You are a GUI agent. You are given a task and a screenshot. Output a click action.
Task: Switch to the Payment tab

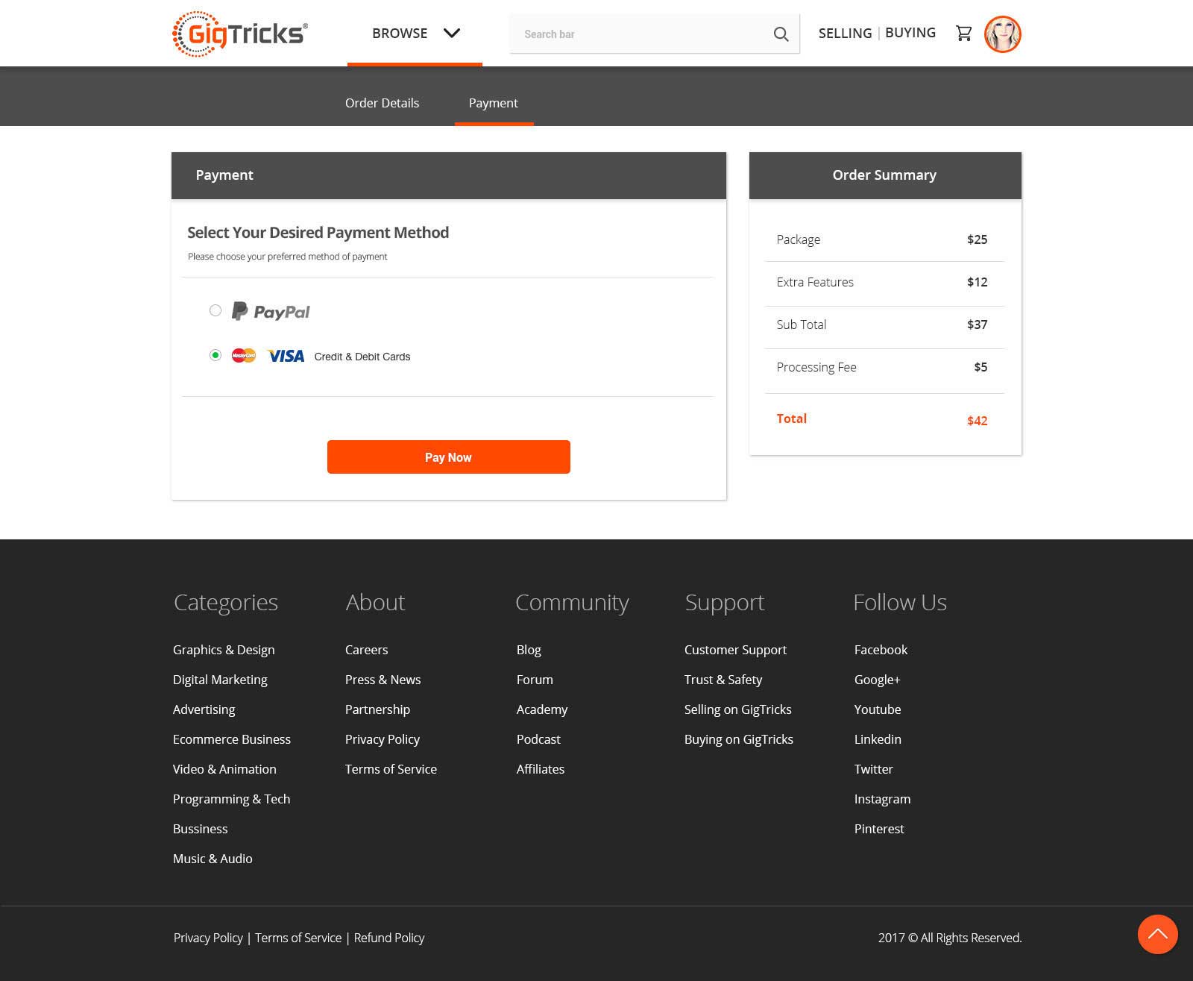point(493,103)
